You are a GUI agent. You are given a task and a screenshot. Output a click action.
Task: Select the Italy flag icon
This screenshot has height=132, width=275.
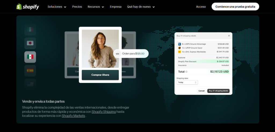tap(30, 29)
